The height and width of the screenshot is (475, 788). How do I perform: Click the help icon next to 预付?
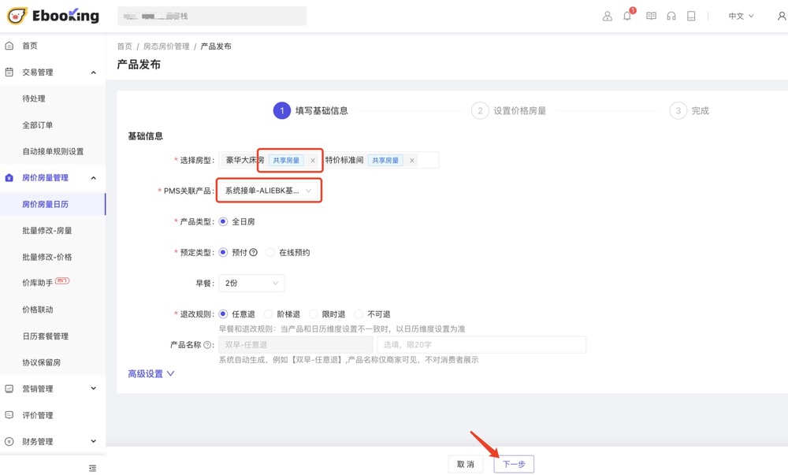coord(254,253)
